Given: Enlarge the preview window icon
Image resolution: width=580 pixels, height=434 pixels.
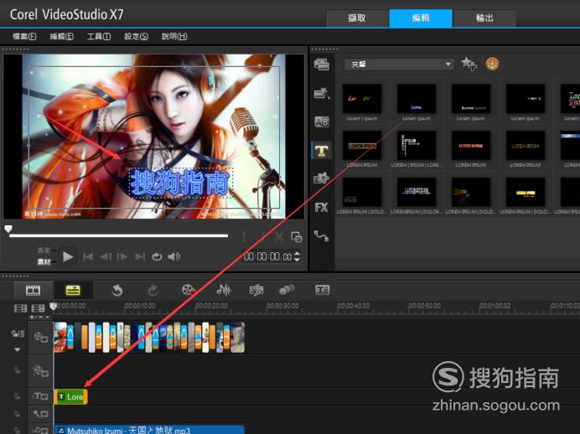Looking at the screenshot, I should (x=297, y=237).
